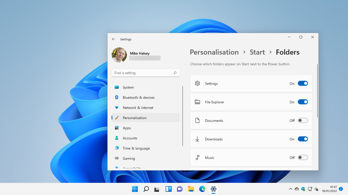
Task: Click the 'Off' label in Music row
Action: tap(292, 158)
